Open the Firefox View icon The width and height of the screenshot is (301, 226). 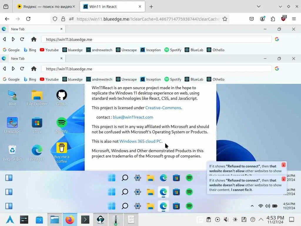point(6,7)
